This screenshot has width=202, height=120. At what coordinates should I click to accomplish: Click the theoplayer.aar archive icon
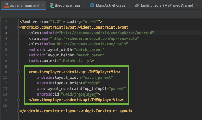(51, 5)
